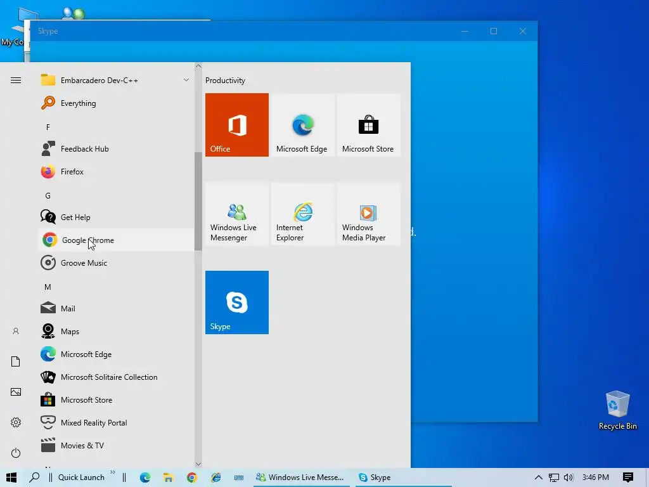Open Chrome from the taskbar
This screenshot has width=649, height=487.
(191, 477)
